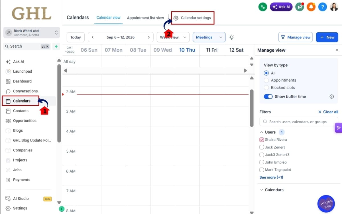Screen dimensions: 342x214
Task: Click the Show buffer time info icon
Action: (331, 96)
